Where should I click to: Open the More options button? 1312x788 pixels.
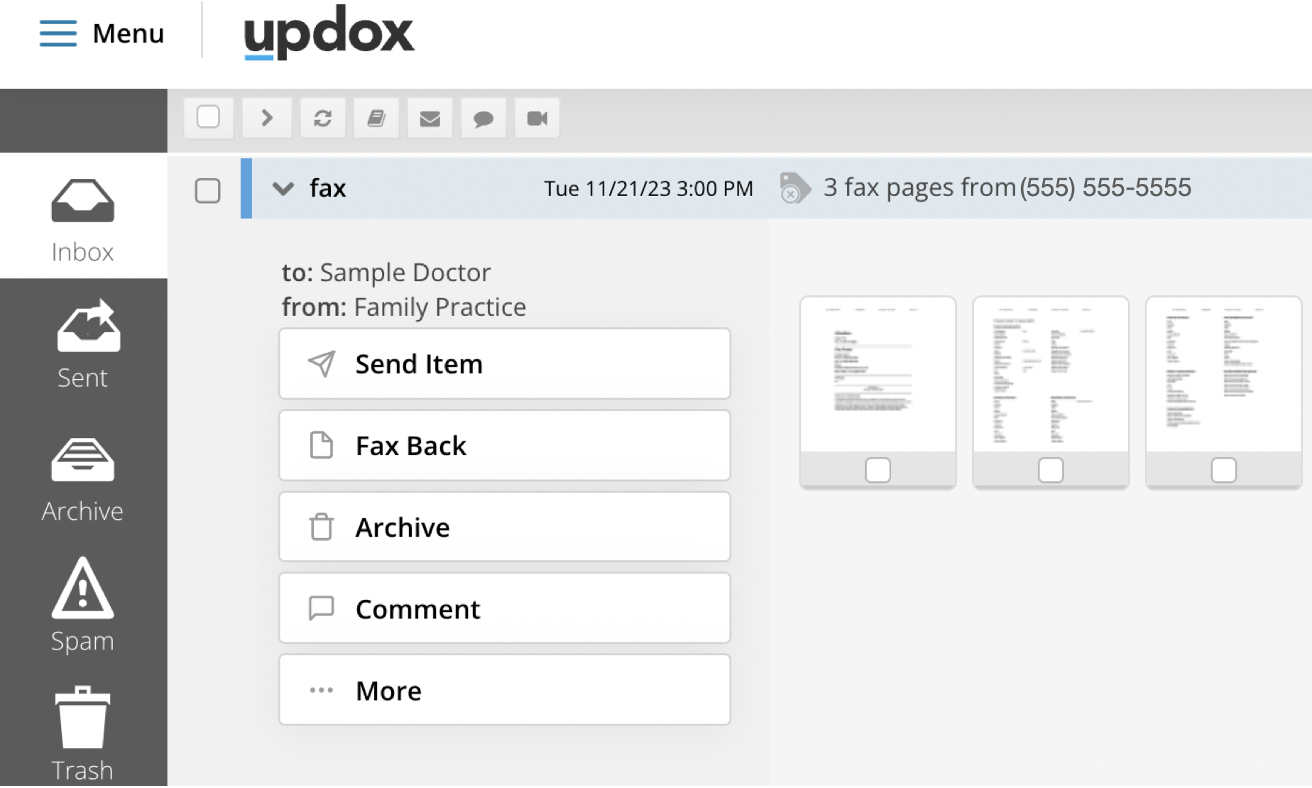(505, 690)
